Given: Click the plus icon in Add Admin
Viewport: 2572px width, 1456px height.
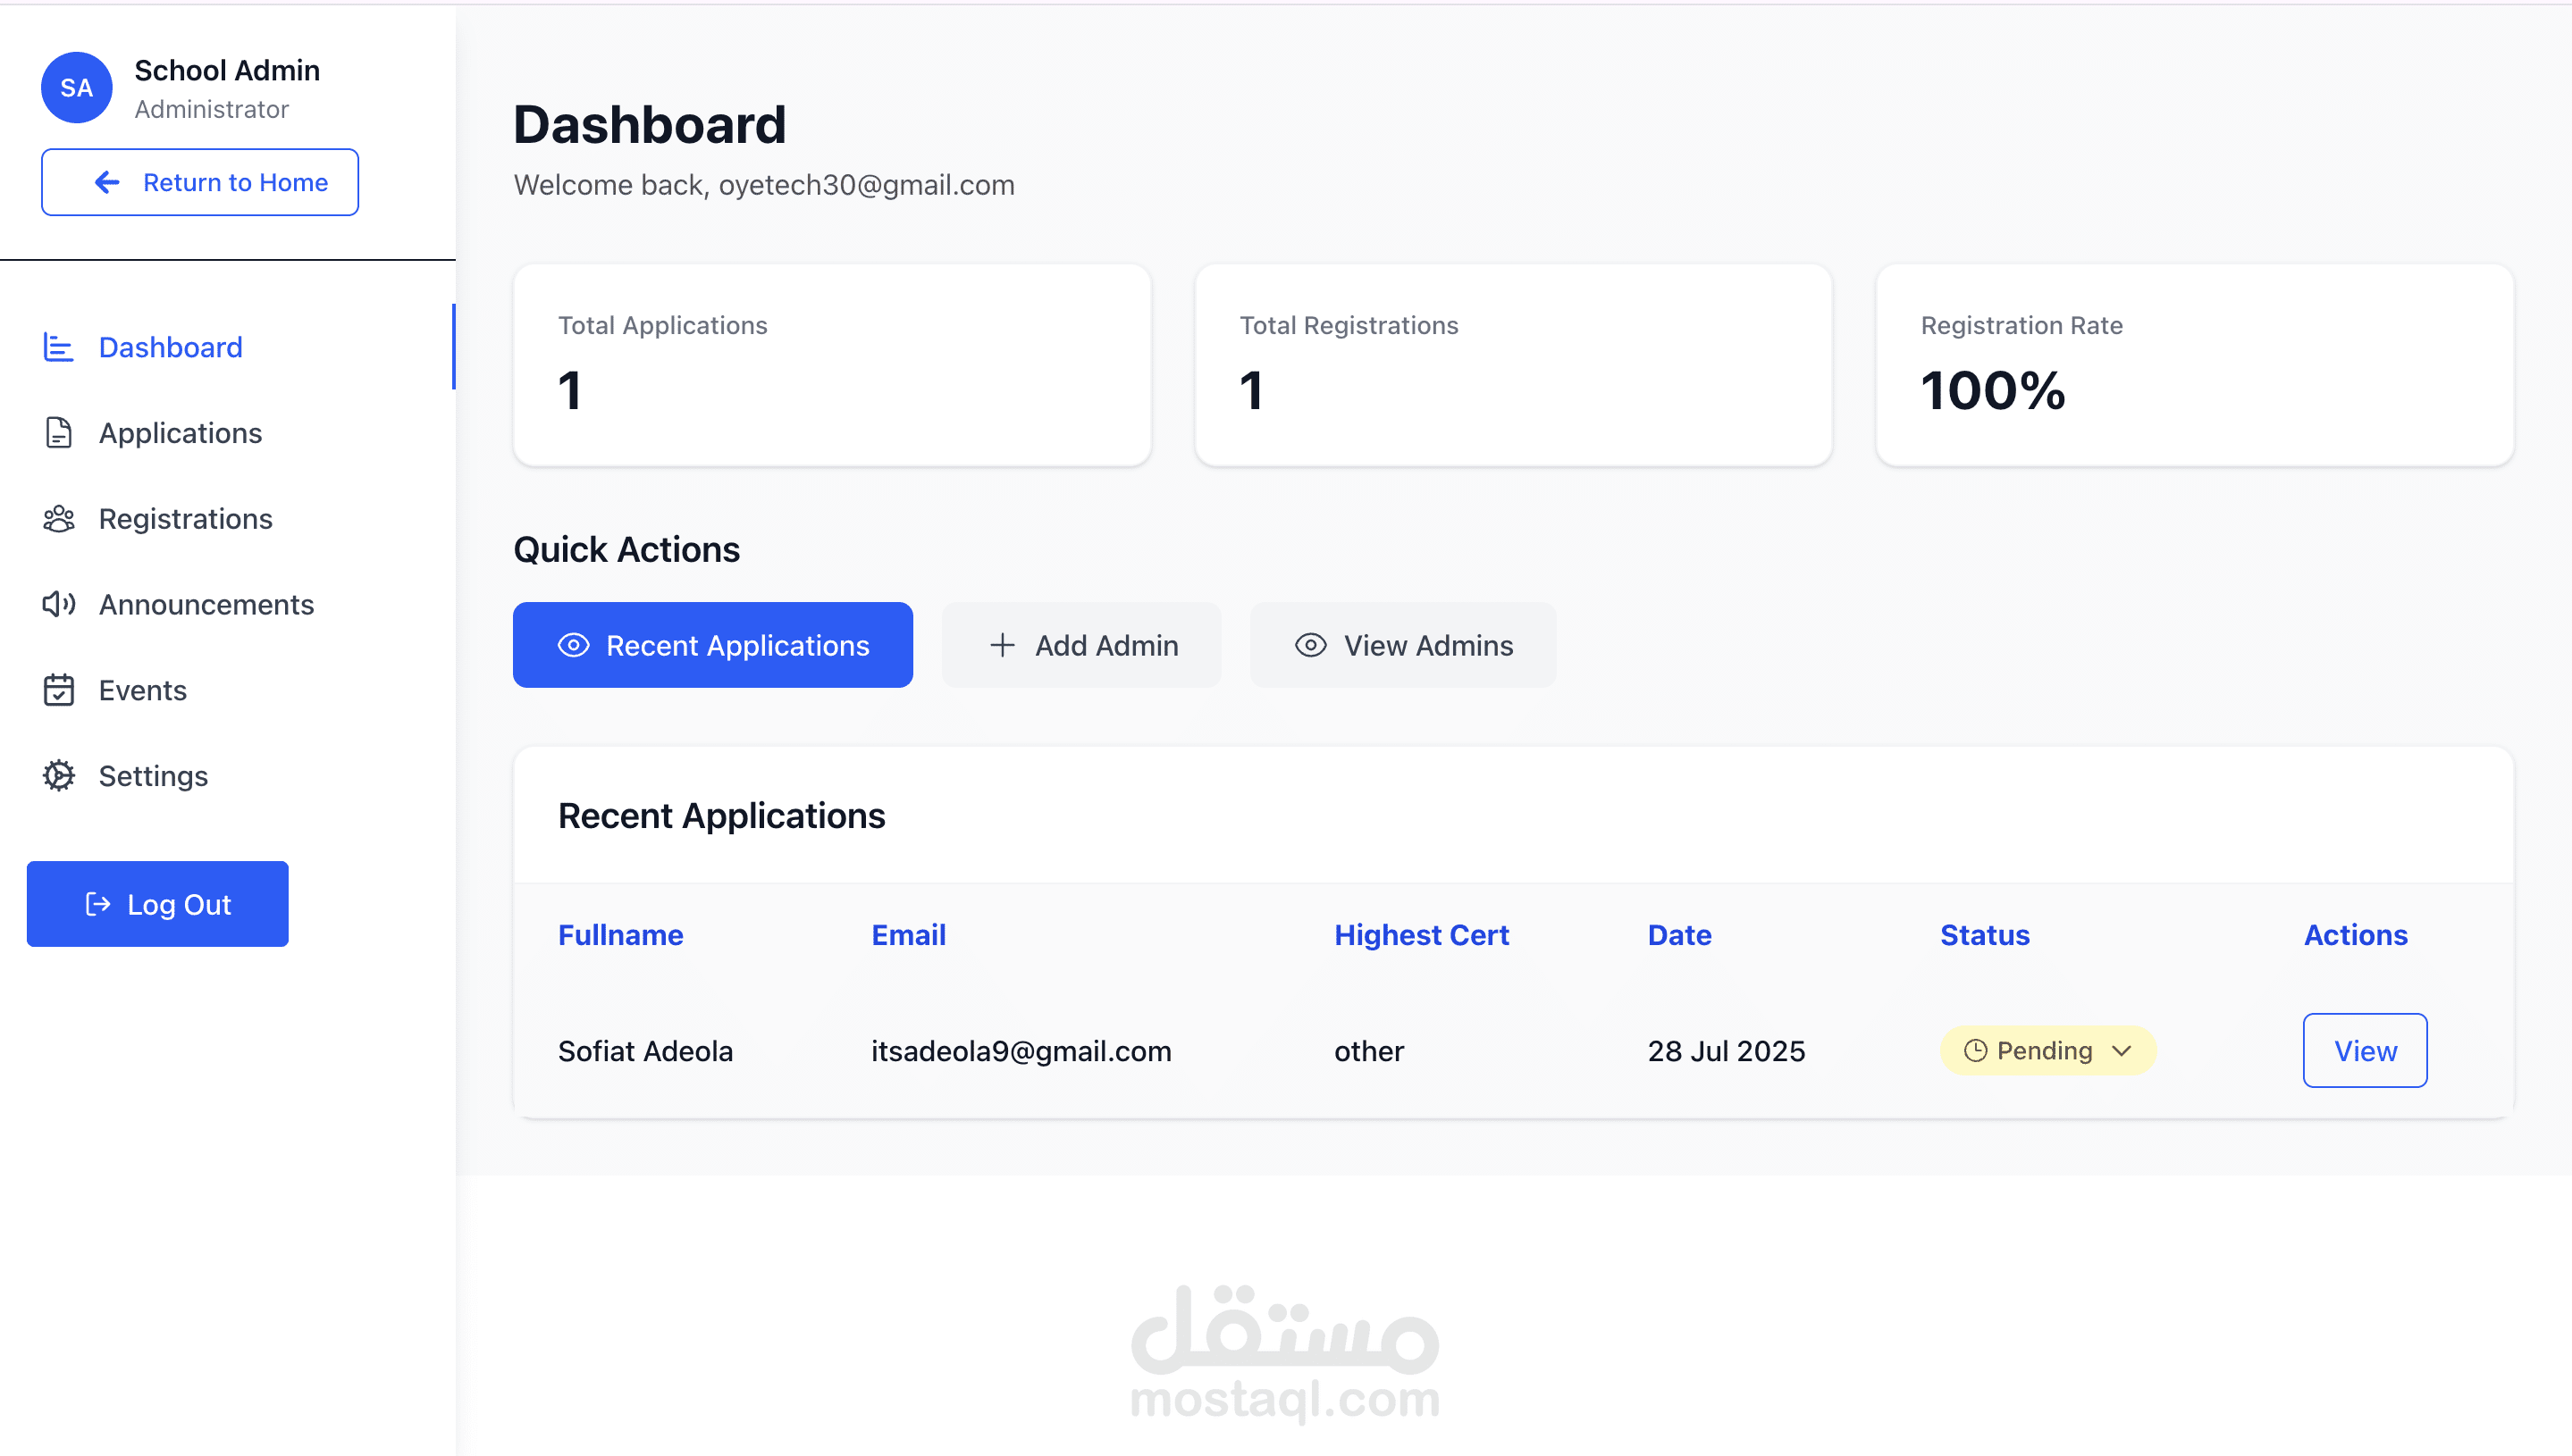Looking at the screenshot, I should point(1003,645).
